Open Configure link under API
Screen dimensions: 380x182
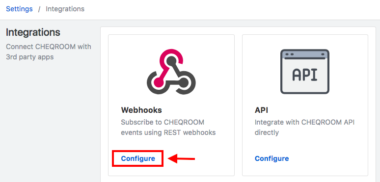(x=271, y=158)
